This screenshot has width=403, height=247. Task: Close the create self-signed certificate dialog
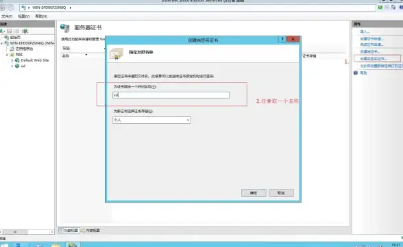pos(293,39)
